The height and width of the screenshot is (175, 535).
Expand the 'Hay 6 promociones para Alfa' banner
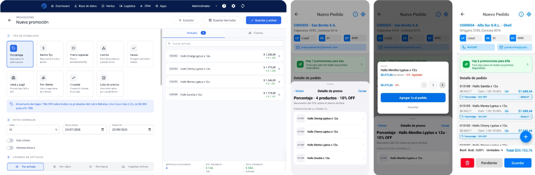pyautogui.click(x=496, y=64)
